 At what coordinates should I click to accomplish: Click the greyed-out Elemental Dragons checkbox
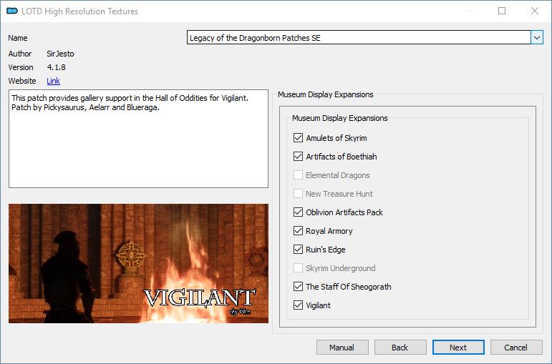tap(298, 175)
